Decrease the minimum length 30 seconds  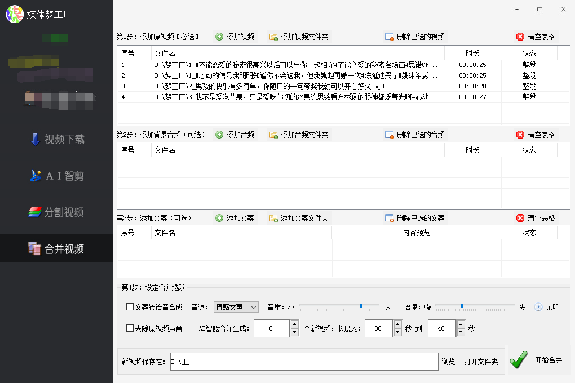pyautogui.click(x=398, y=332)
